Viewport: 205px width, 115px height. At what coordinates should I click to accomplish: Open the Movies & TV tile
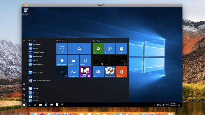tap(121, 49)
